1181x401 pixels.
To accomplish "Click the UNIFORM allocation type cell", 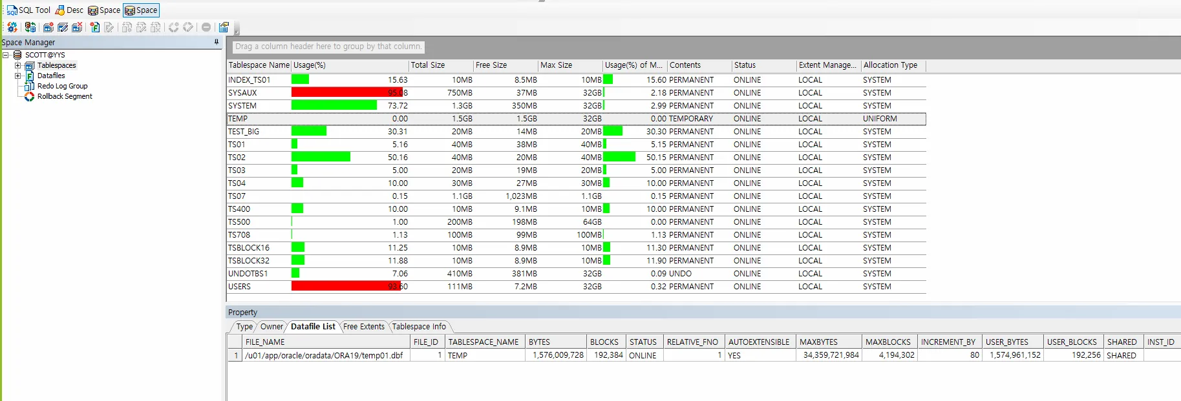I will (893, 119).
